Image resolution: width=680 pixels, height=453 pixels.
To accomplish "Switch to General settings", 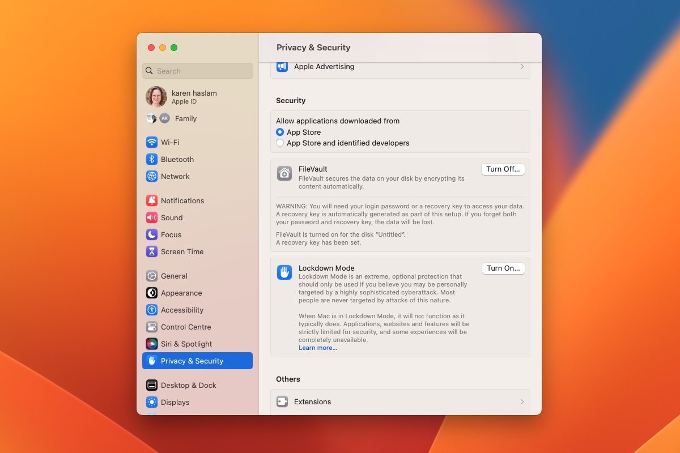I will (x=197, y=276).
